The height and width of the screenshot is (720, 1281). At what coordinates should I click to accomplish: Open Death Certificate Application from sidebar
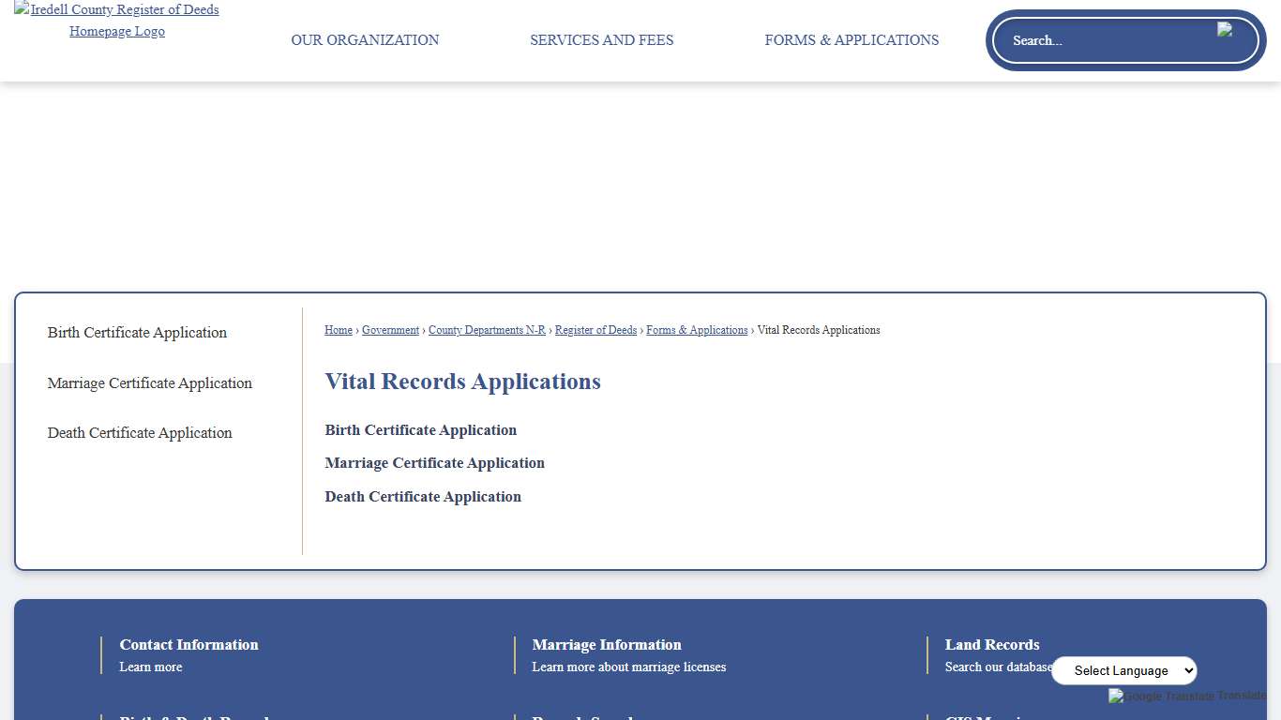click(x=140, y=433)
